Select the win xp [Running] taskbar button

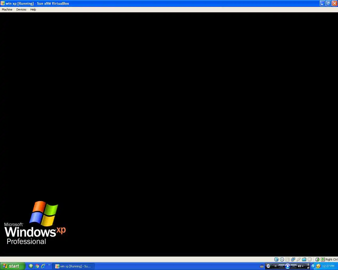[73, 266]
